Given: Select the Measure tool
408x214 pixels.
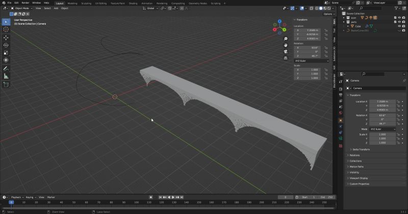Looking at the screenshot, I should click(x=6, y=76).
